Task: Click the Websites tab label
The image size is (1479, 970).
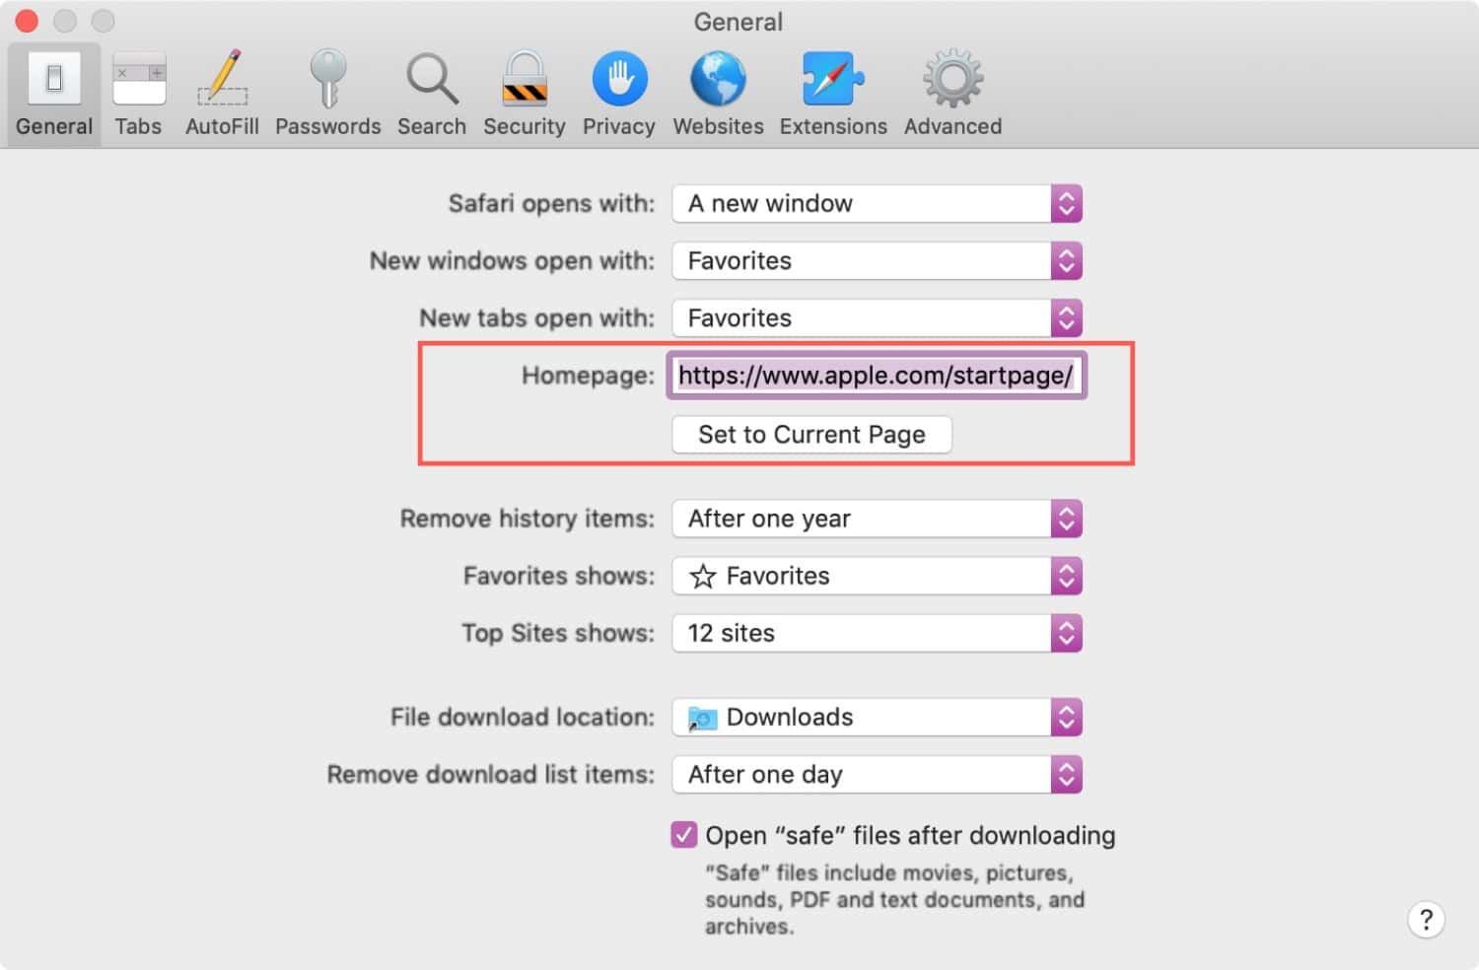Action: (x=718, y=126)
